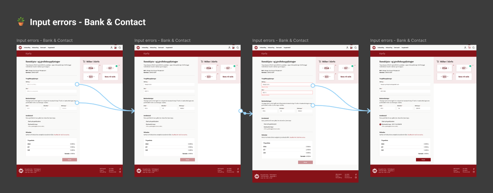Click 'Bæta við miða' card in the fourth frame

(x=464, y=77)
